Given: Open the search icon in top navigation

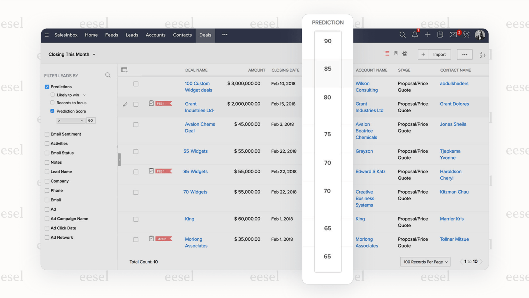Looking at the screenshot, I should coord(402,35).
